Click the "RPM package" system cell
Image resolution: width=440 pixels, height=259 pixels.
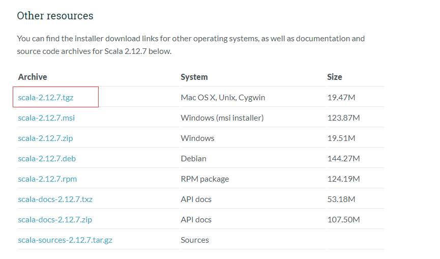tap(205, 179)
